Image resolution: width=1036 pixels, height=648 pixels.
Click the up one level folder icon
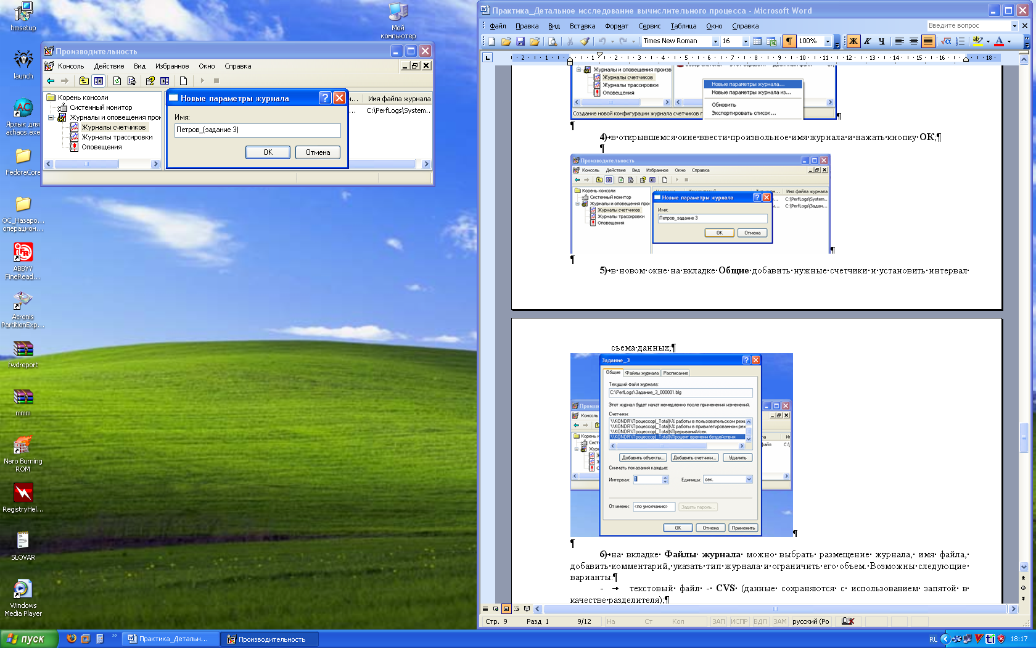84,81
